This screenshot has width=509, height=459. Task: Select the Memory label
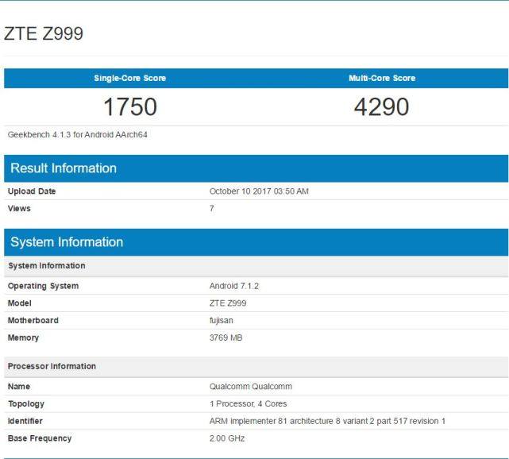[23, 337]
